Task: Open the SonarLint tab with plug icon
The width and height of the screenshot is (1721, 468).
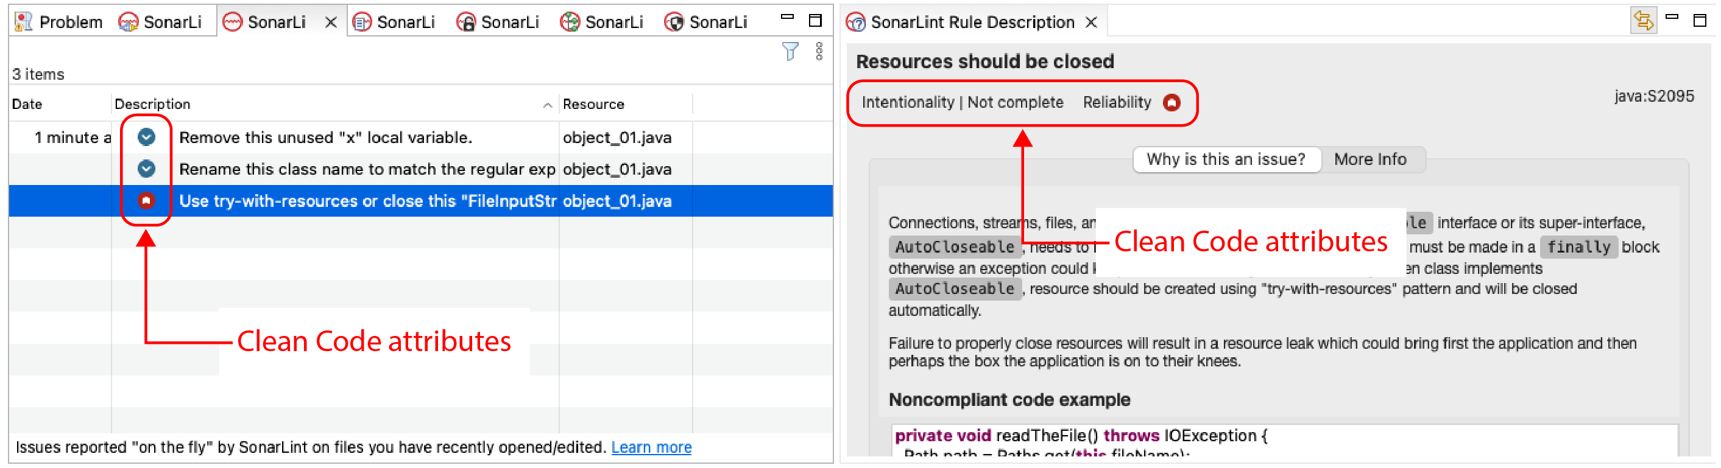Action: (x=160, y=22)
